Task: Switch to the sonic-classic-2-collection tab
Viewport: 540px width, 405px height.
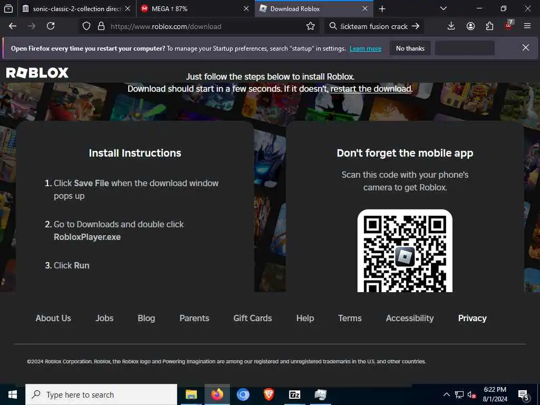Action: tap(76, 8)
